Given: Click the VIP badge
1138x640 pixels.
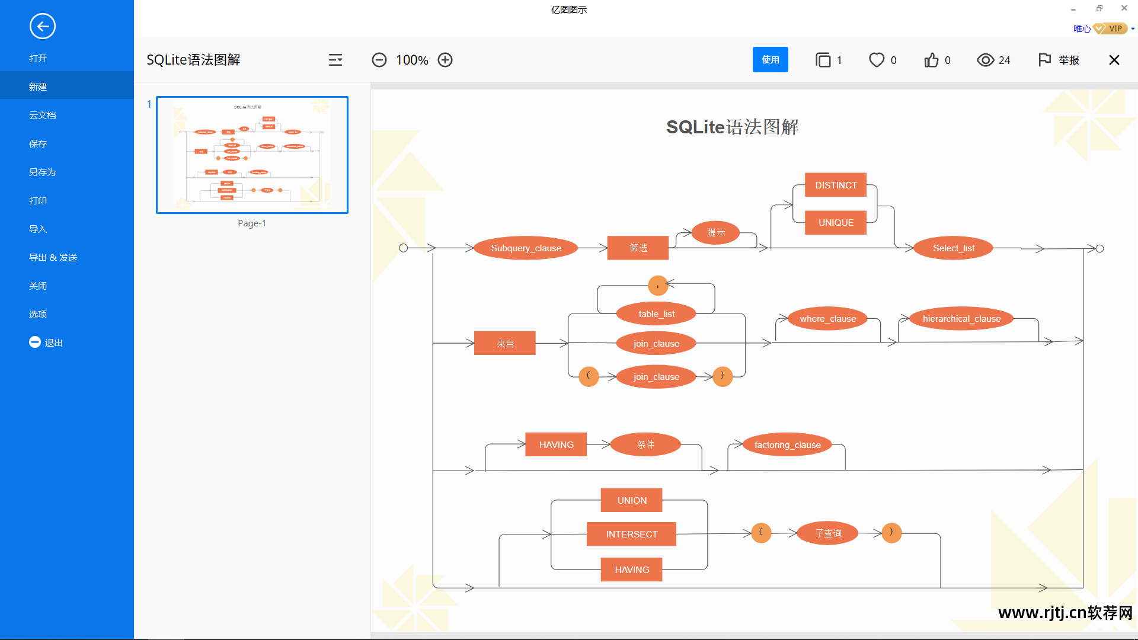Looking at the screenshot, I should [x=1110, y=28].
